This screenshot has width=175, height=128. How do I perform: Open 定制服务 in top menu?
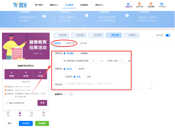click(x=84, y=5)
